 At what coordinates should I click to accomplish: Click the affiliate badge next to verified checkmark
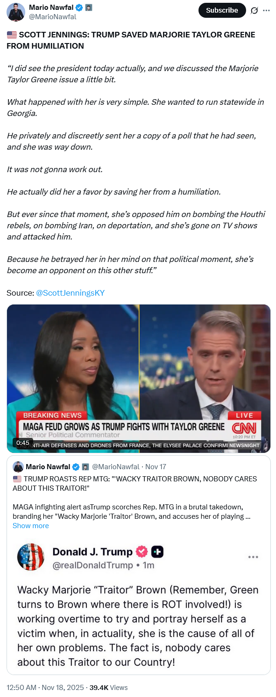pos(88,7)
